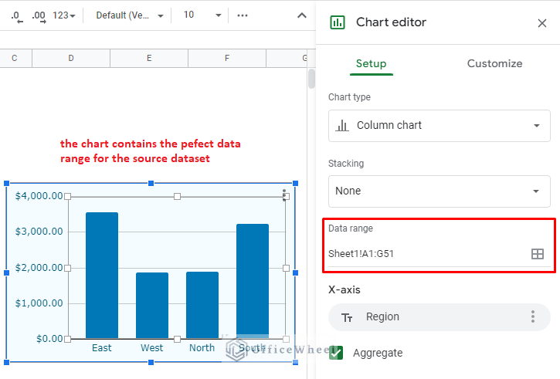Click the North axis label
This screenshot has width=560, height=379.
202,348
